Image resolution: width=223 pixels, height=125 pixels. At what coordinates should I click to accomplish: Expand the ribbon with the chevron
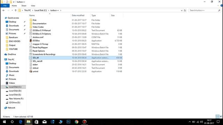coord(218,6)
